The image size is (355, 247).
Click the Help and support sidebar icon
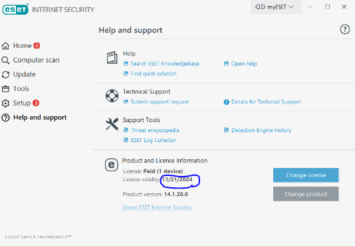point(5,118)
